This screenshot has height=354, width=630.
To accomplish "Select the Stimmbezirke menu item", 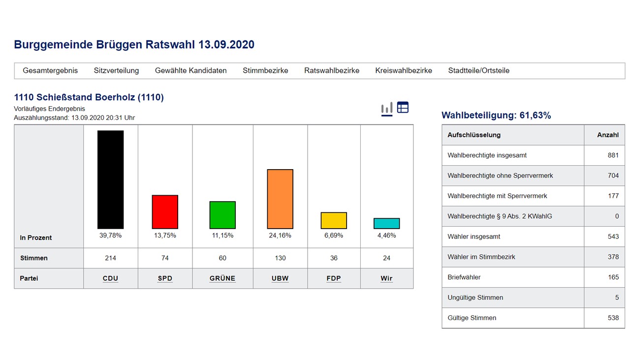I will (265, 70).
